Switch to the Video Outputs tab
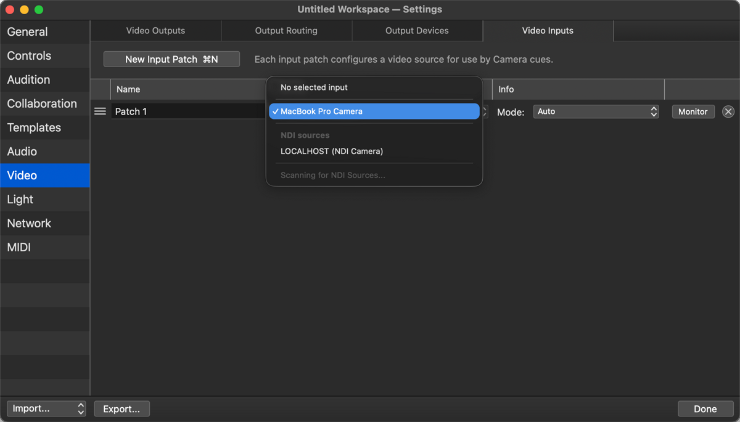Viewport: 740px width, 422px height. 155,30
